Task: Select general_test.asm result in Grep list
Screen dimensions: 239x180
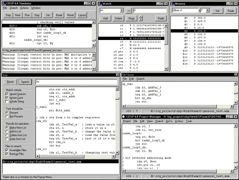Action: (60, 162)
